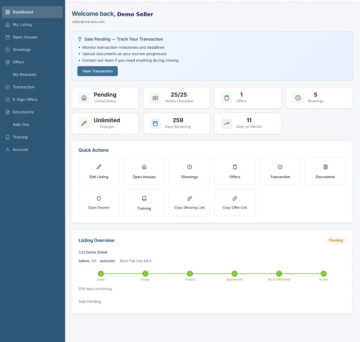This screenshot has height=342, width=360.
Task: Open E-Sign Offers in sidebar
Action: click(x=32, y=100)
